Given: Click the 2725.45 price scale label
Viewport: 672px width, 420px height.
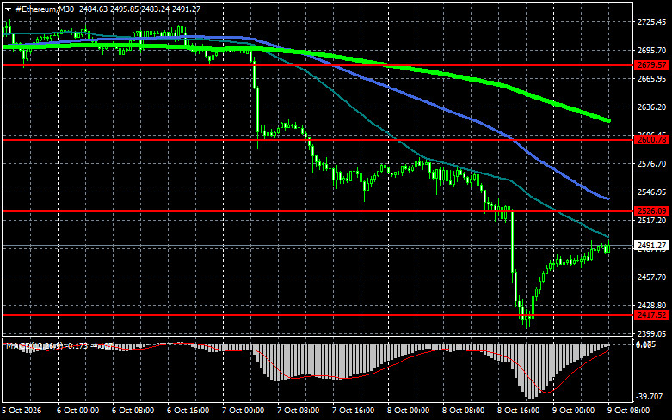Looking at the screenshot, I should (x=652, y=22).
